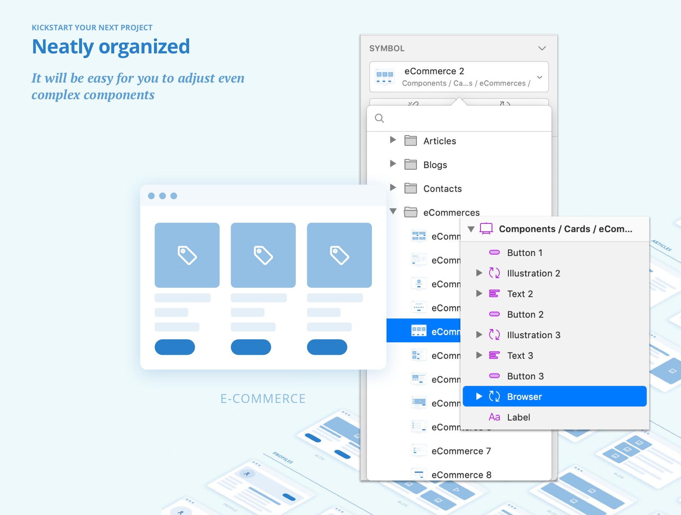The height and width of the screenshot is (515, 681).
Task: Click the artboard icon in overrides header
Action: point(486,229)
